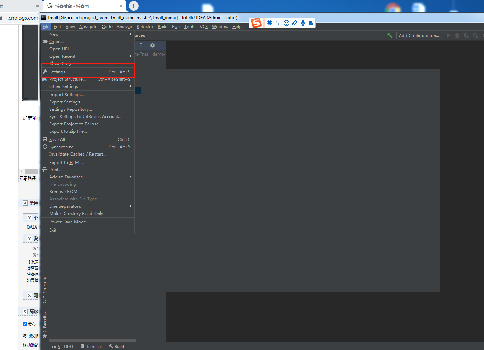Select Open... in the File menu

[88, 41]
